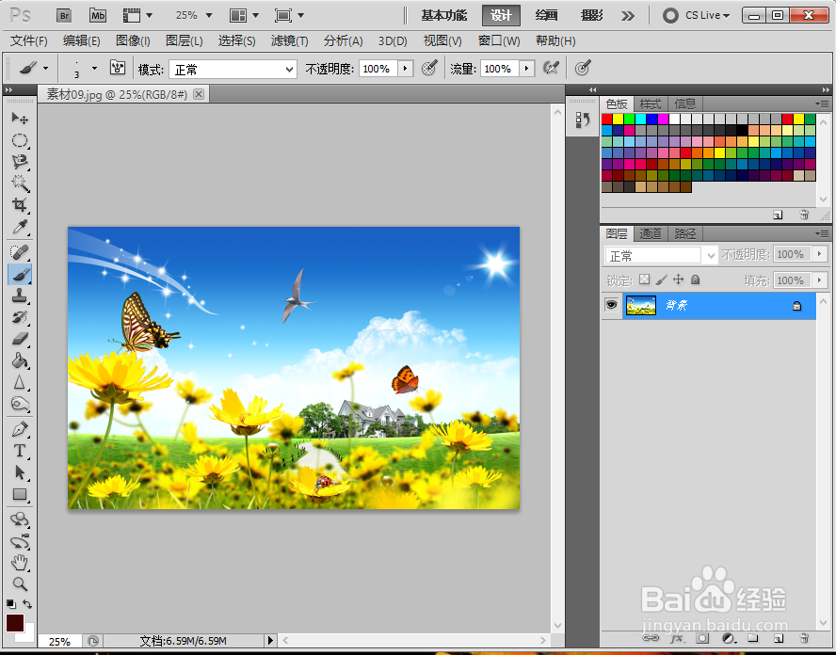Open the 滤镜 menu

tap(289, 40)
